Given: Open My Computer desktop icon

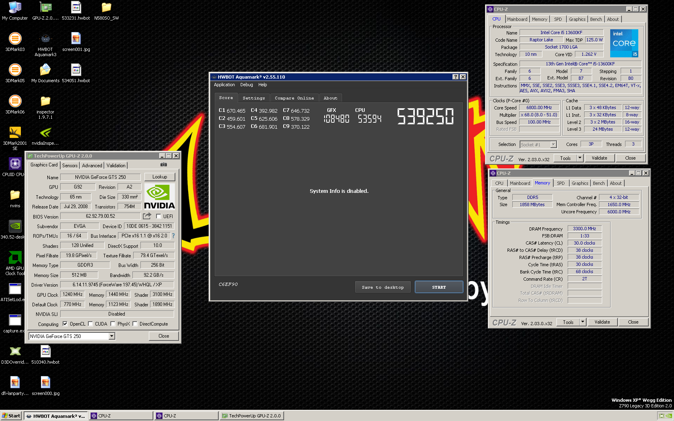Looking at the screenshot, I should [x=15, y=11].
